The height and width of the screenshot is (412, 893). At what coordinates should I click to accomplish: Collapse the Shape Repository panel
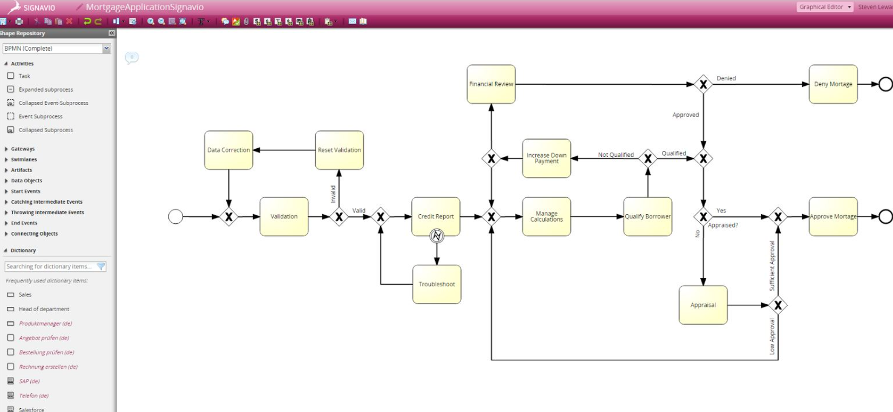tap(112, 33)
